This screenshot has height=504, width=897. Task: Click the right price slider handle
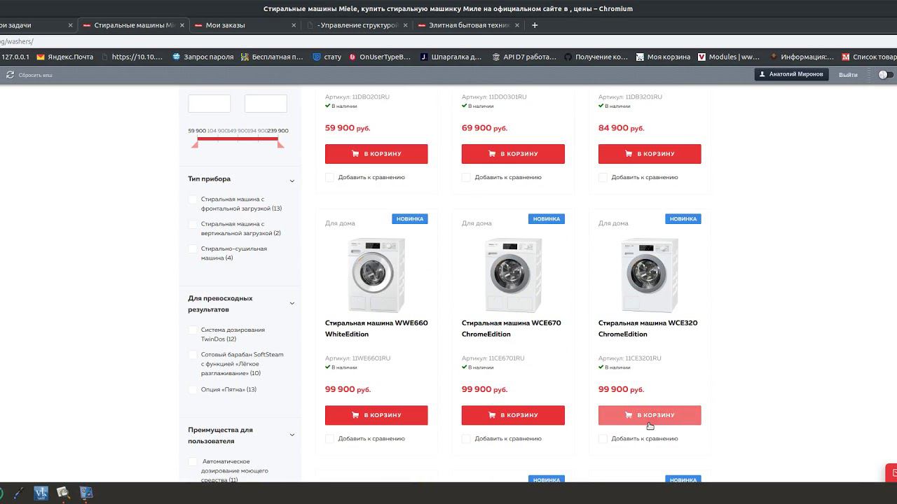[x=280, y=144]
